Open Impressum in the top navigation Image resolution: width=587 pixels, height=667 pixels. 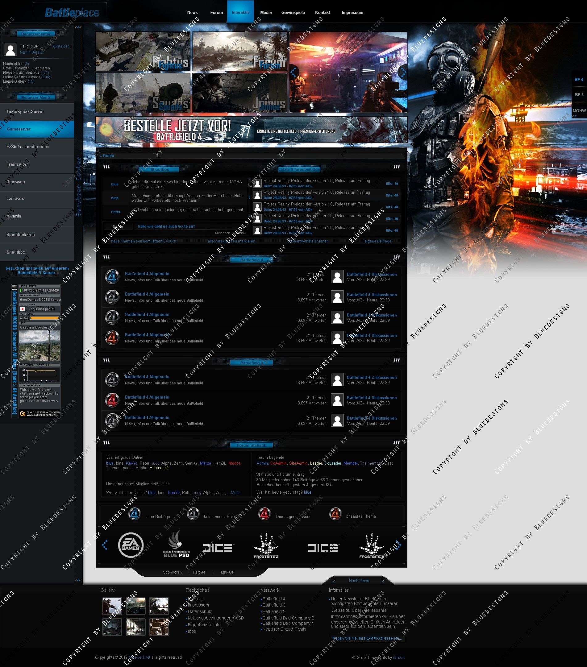(x=352, y=12)
